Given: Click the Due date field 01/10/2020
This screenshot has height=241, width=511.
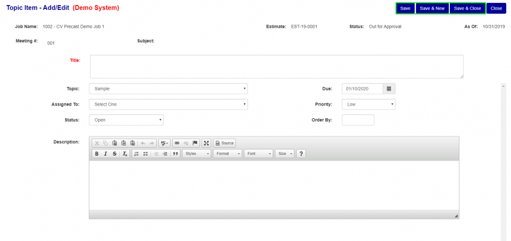Looking at the screenshot, I should coord(362,89).
